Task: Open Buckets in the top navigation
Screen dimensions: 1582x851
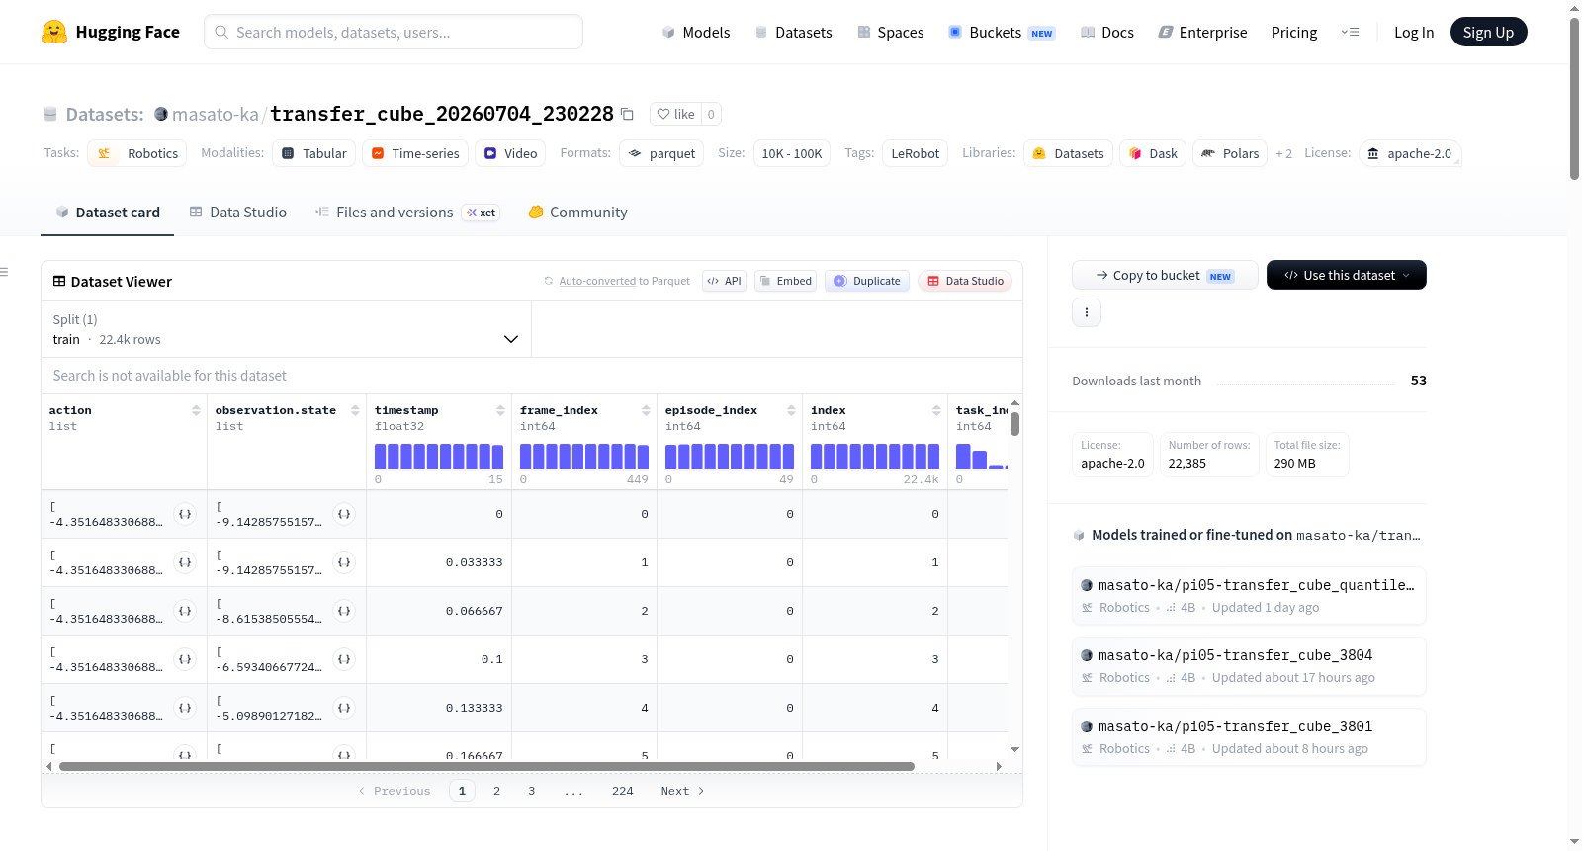Action: [x=1002, y=32]
